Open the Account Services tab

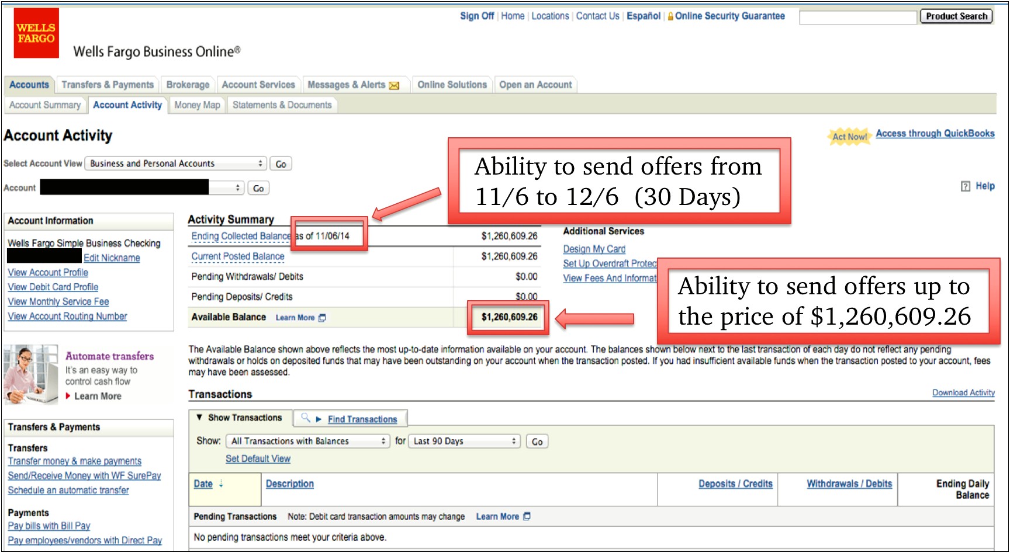(258, 85)
